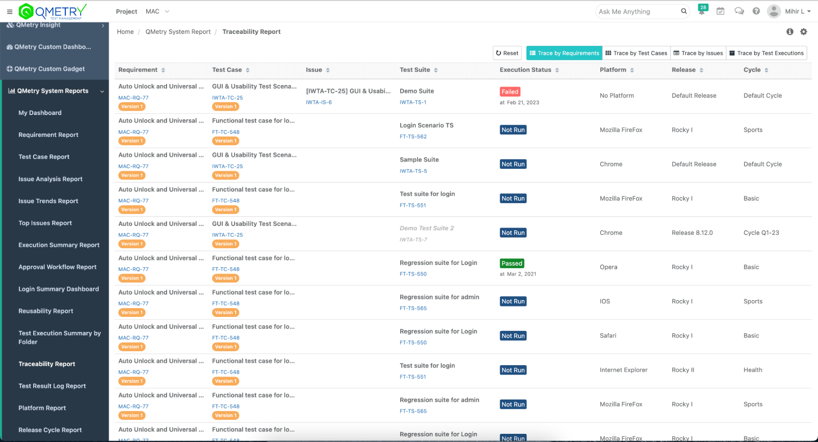Open requirement link MAC-RQ-77
Viewport: 818px width, 442px height.
pyautogui.click(x=133, y=97)
